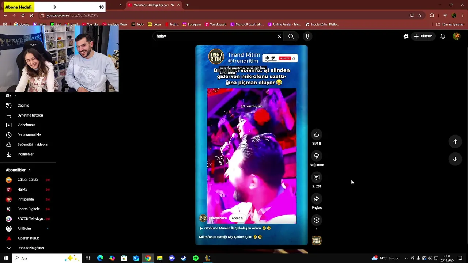Go back in browser history
The width and height of the screenshot is (468, 263).
5,15
